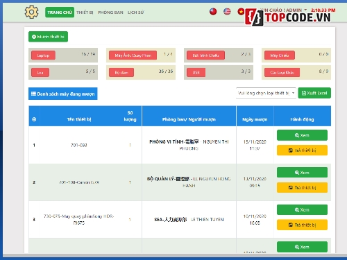This screenshot has height=260, width=347.
Task: Switch language using Vietnam flag icon
Action: click(241, 11)
